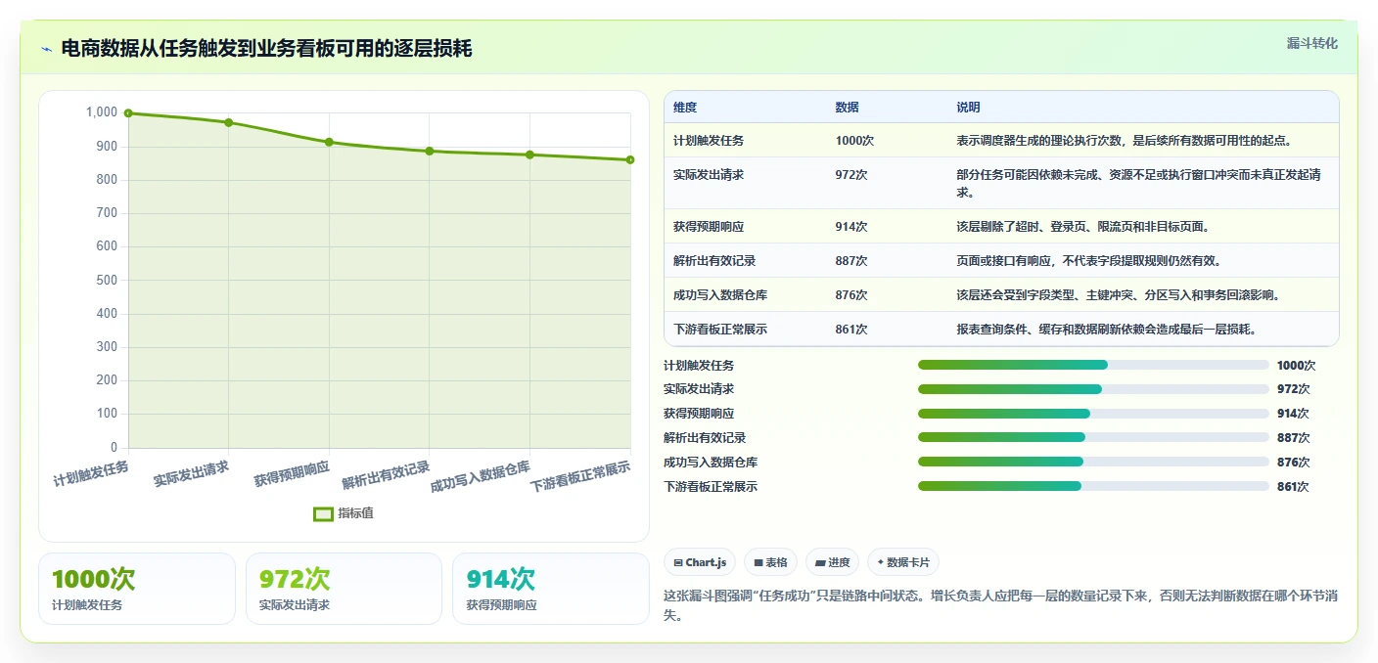Click the 成功写入数据仓库 progress bar
Viewport: 1378px width, 663px height.
tap(1093, 462)
